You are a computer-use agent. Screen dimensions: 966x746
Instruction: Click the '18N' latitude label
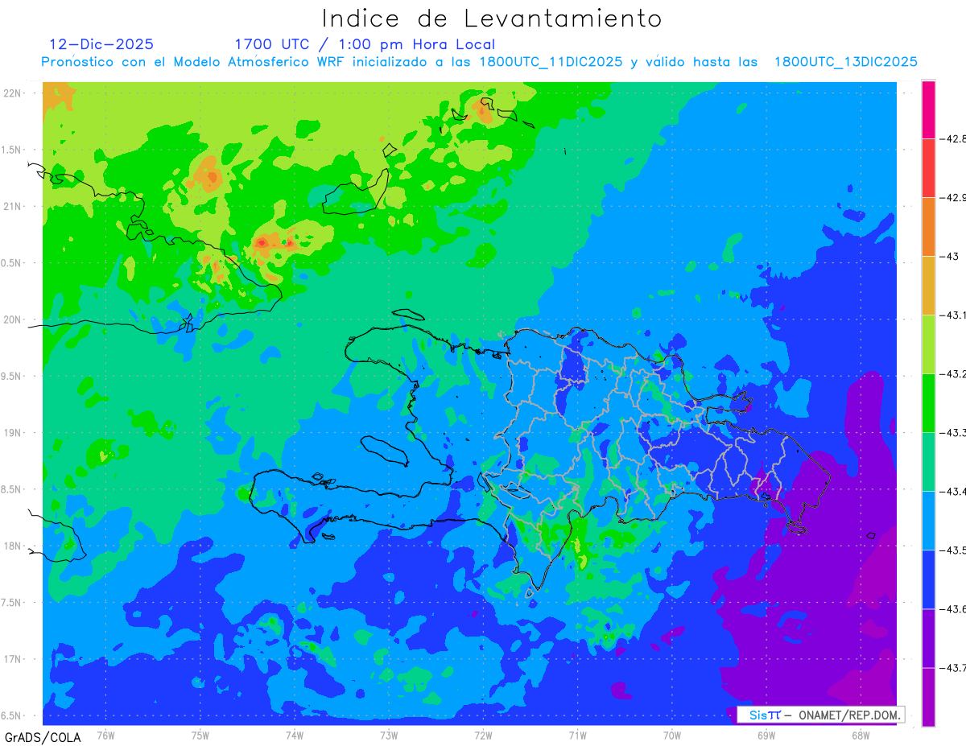(14, 546)
